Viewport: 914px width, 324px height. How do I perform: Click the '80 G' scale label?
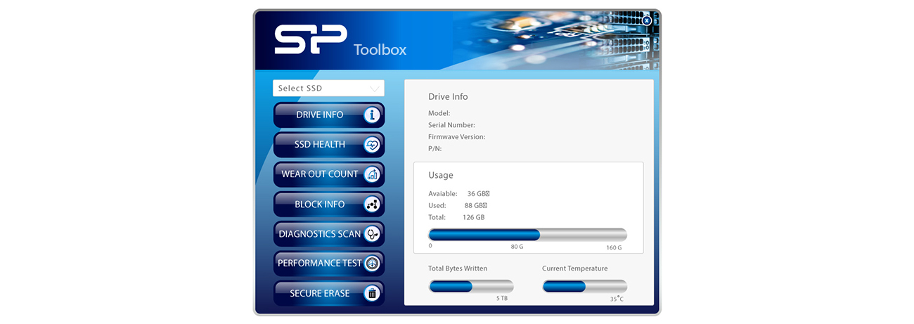pyautogui.click(x=517, y=247)
